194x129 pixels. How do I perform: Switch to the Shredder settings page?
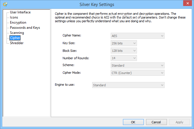pyautogui.click(x=17, y=43)
